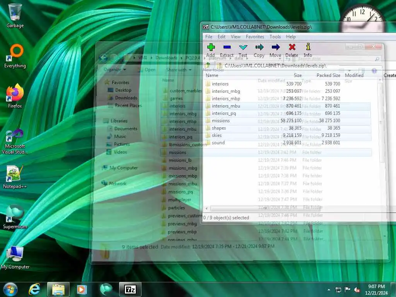Select the Copy tool in 7-Zip
Image resolution: width=396 pixels, height=297 pixels.
click(x=259, y=50)
